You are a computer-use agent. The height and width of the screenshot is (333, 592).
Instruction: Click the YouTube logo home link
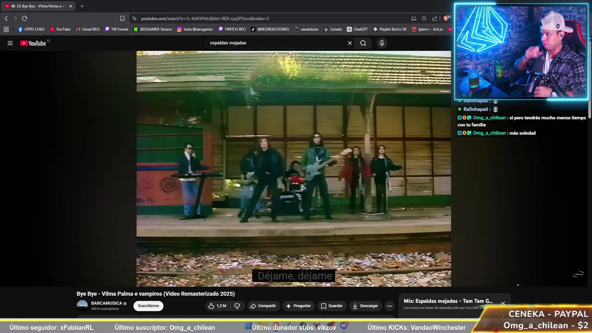click(x=33, y=43)
